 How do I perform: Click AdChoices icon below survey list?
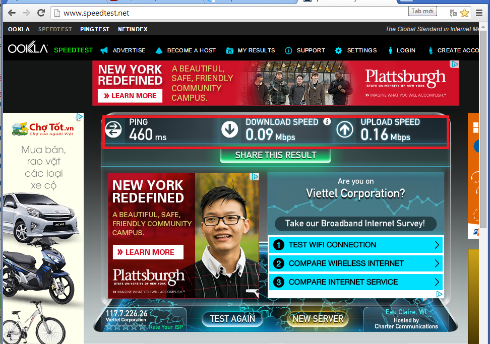tap(439, 294)
